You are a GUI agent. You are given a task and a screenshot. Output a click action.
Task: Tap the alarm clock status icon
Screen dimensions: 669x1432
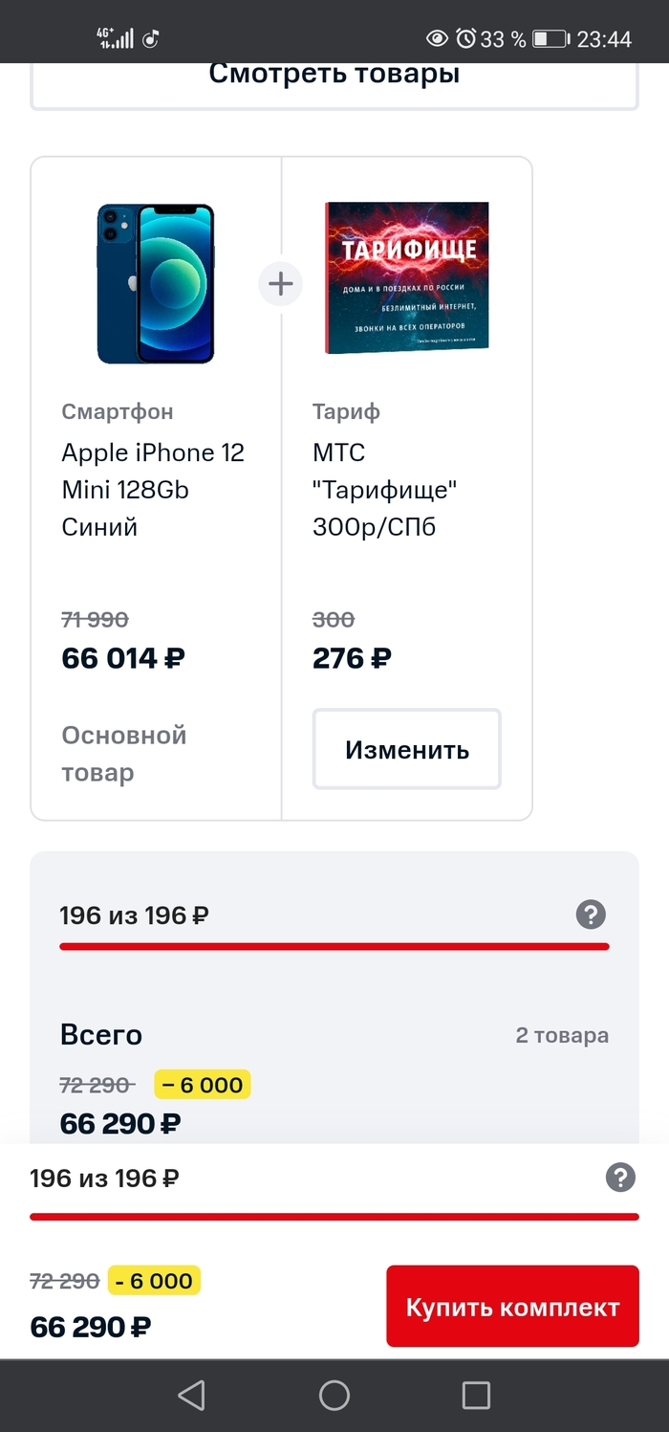(465, 39)
